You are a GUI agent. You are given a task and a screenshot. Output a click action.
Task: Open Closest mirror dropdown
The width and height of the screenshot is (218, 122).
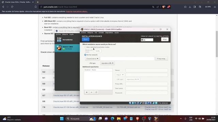pos(92,59)
